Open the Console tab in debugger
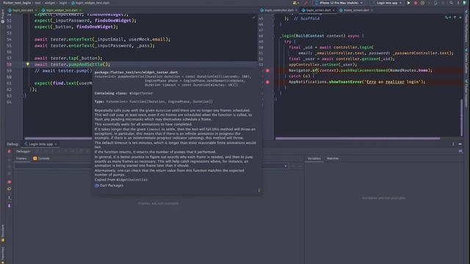The image size is (470, 264). click(x=41, y=158)
